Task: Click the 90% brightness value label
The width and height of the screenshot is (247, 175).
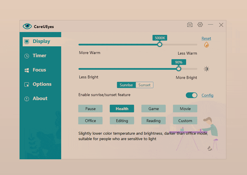Action: tap(179, 62)
